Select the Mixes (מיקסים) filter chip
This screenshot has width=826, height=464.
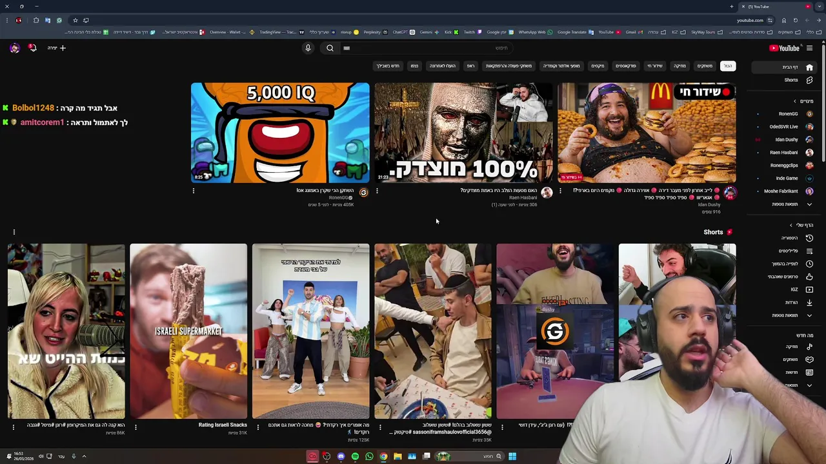pos(598,66)
